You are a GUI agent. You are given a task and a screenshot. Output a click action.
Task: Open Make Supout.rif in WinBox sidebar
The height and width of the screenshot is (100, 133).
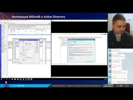point(4,48)
